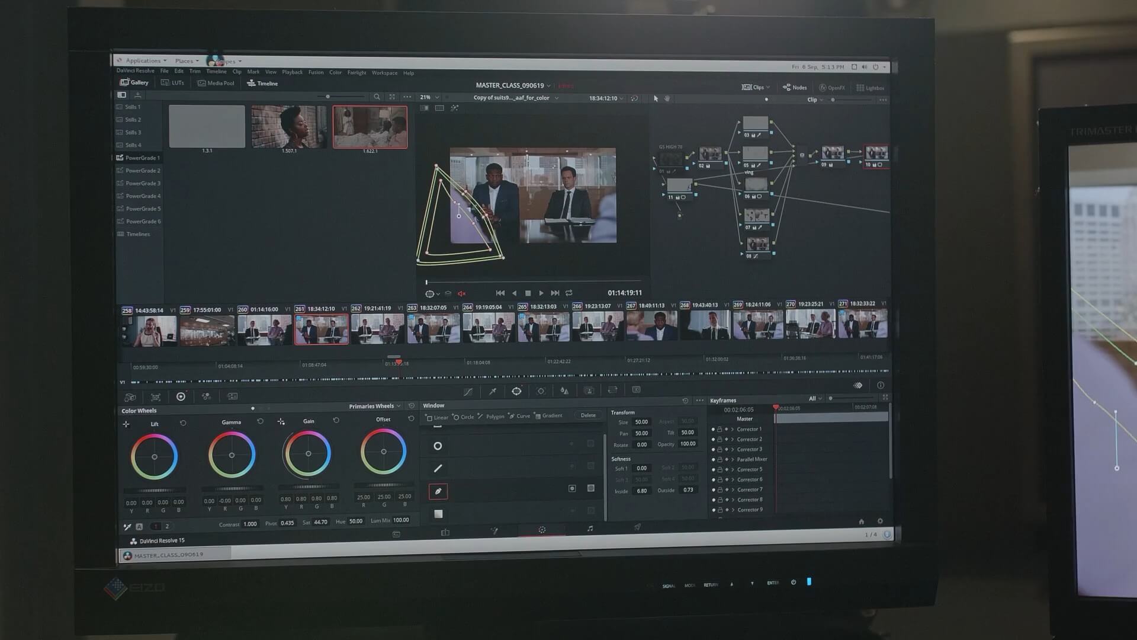The width and height of the screenshot is (1137, 640).
Task: Click Delete in the Window palette
Action: click(588, 415)
